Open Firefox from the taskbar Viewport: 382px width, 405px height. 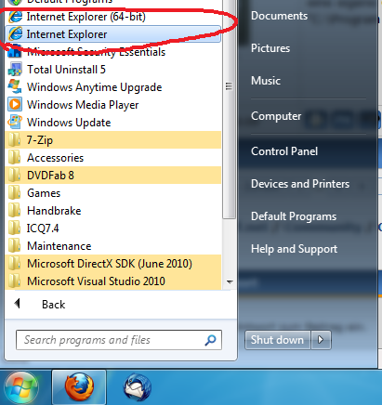(x=79, y=387)
